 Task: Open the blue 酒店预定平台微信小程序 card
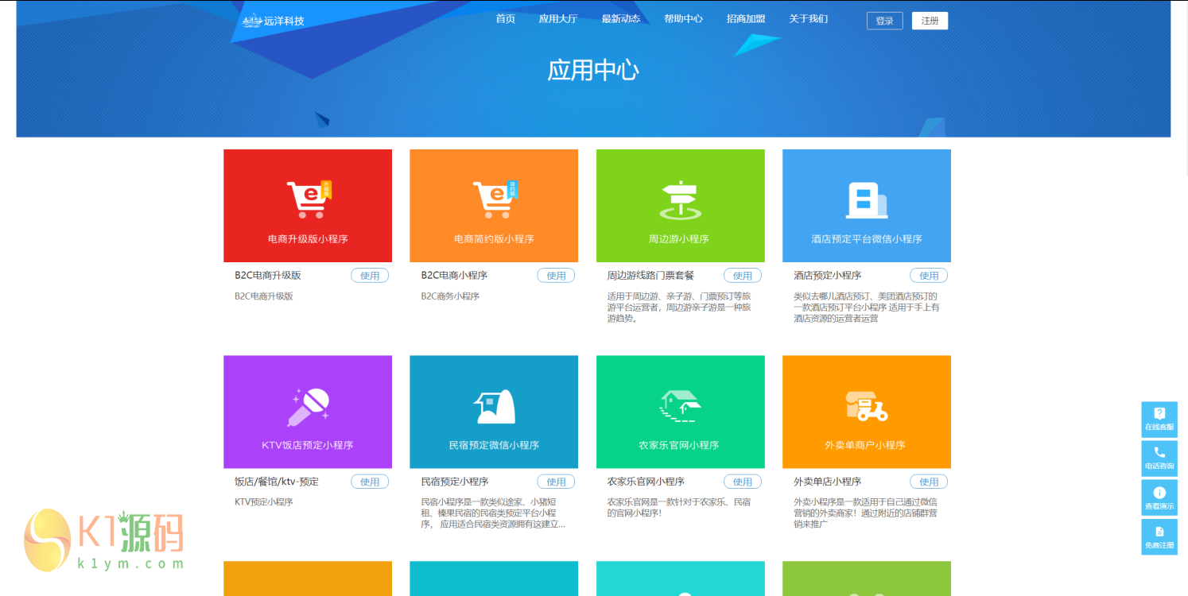[867, 206]
